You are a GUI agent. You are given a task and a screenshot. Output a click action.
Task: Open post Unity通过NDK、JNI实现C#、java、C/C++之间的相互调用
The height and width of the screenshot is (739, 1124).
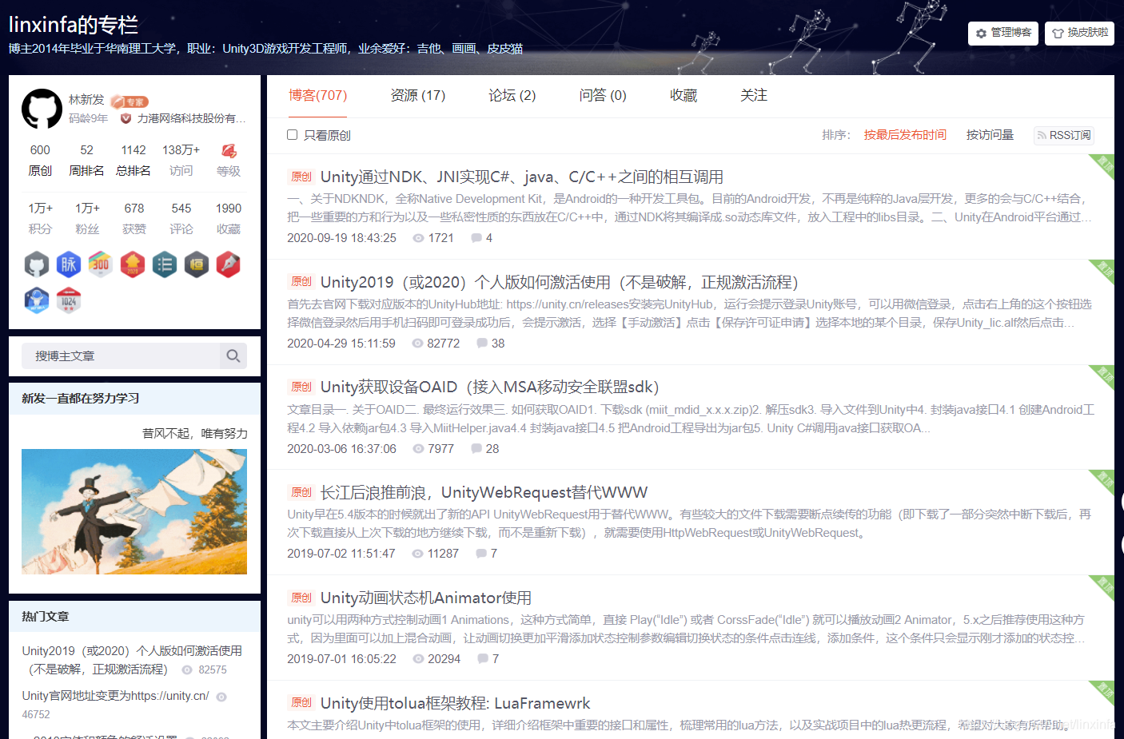coord(522,177)
